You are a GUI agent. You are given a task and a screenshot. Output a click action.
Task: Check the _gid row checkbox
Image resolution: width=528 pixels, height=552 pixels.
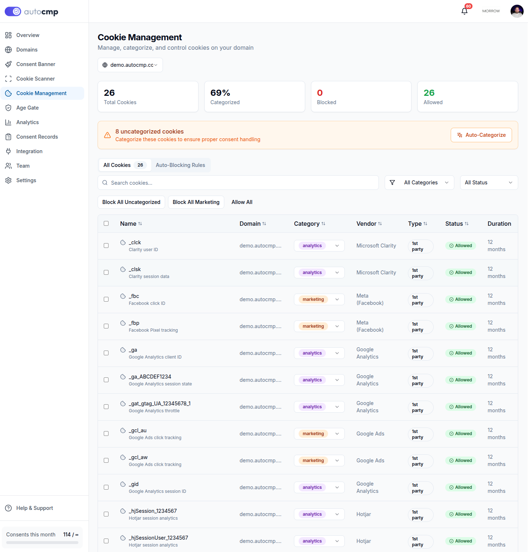[x=106, y=487]
